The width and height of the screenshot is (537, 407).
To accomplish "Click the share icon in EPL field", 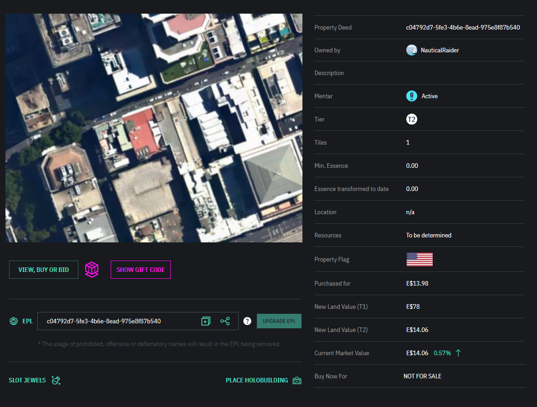I will coord(225,321).
